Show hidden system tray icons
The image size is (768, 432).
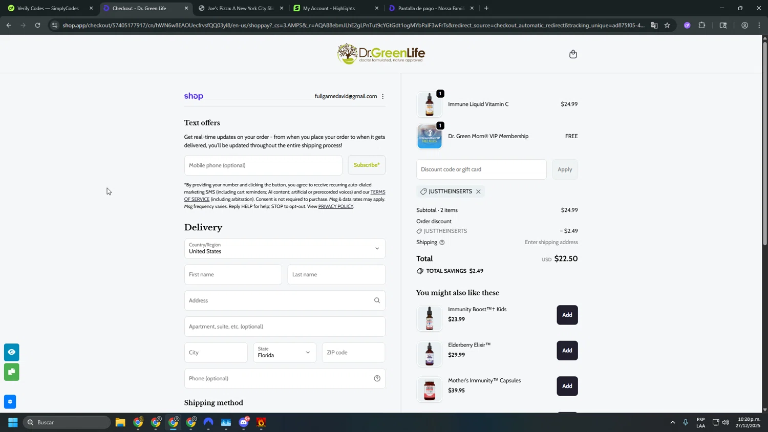click(672, 422)
